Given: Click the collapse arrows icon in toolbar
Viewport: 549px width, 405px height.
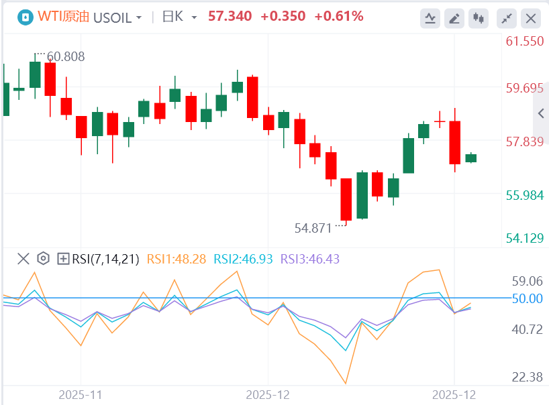Looking at the screenshot, I should (507, 18).
